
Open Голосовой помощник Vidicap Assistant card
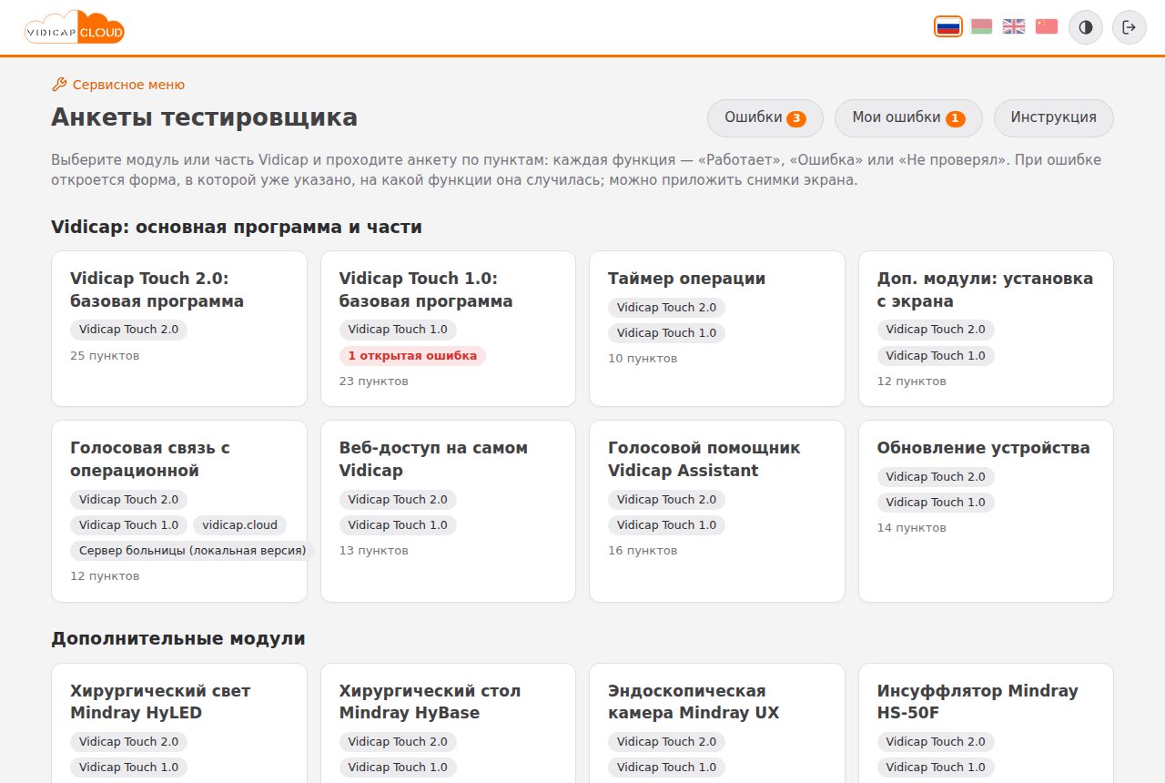[x=717, y=511]
